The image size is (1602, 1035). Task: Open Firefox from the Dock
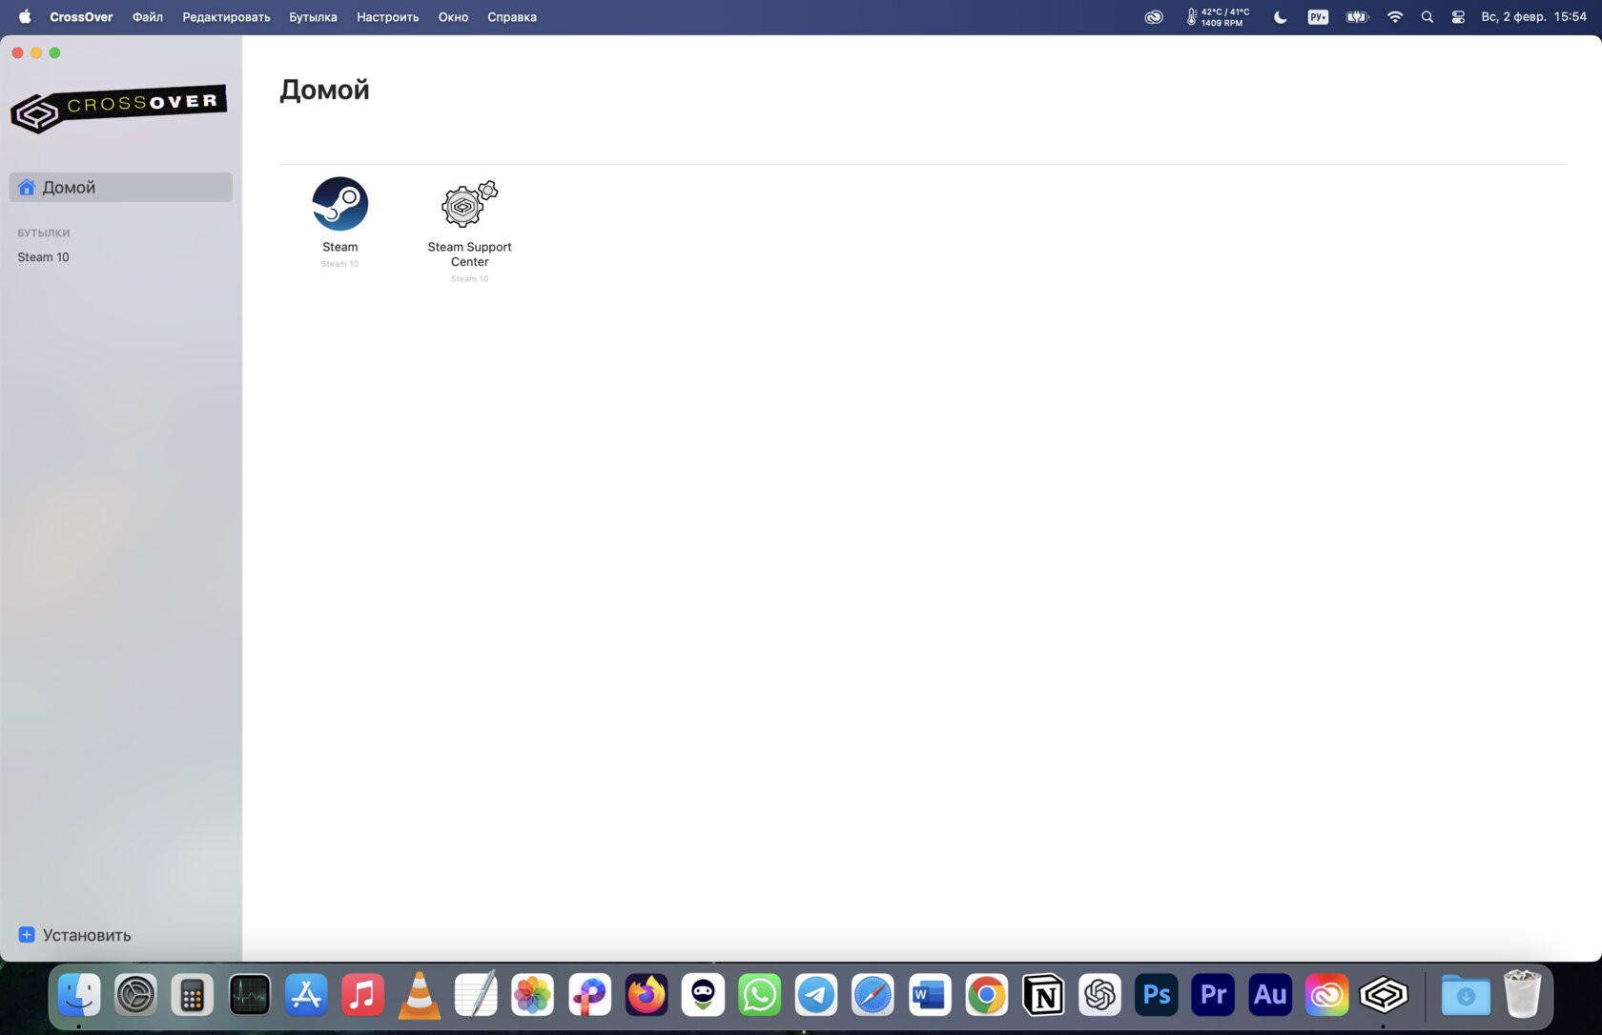[647, 995]
